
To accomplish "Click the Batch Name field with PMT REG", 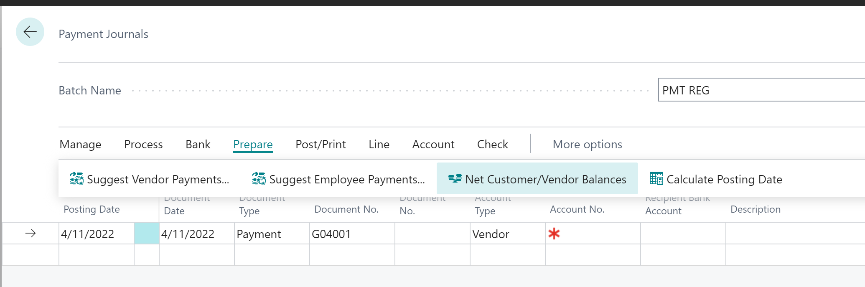I will point(761,90).
